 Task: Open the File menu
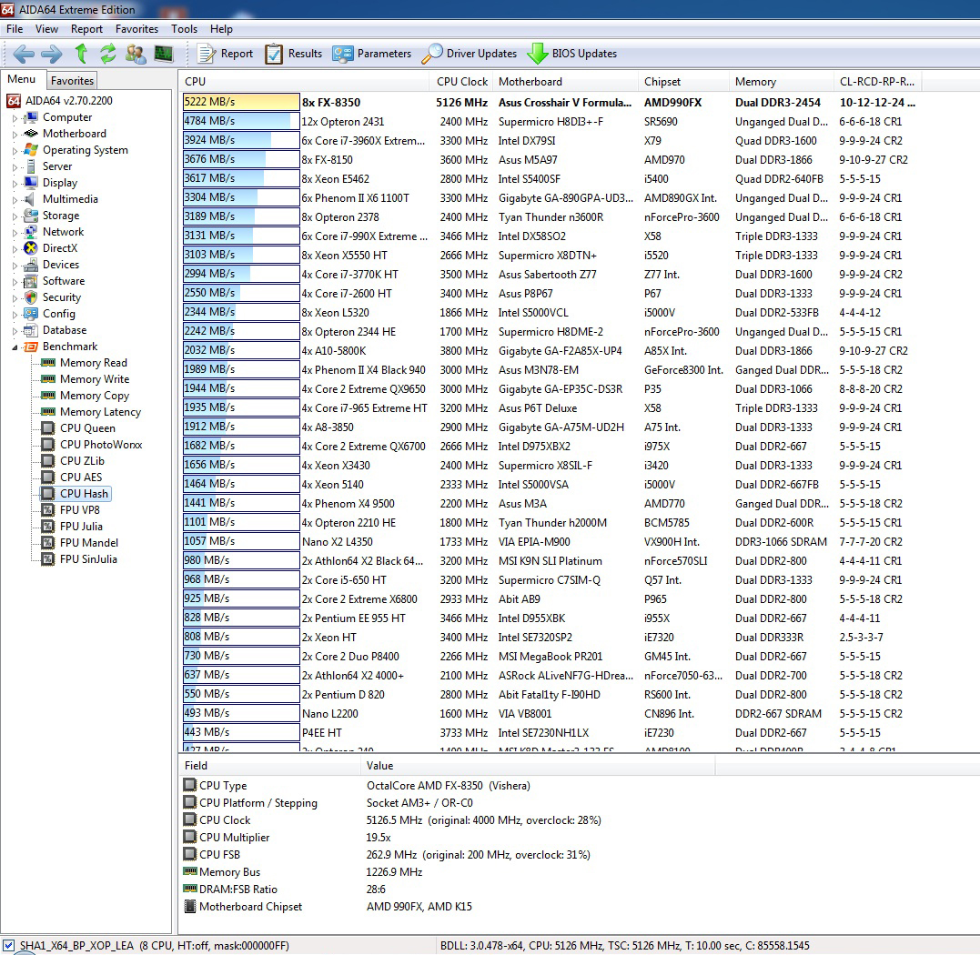15,29
